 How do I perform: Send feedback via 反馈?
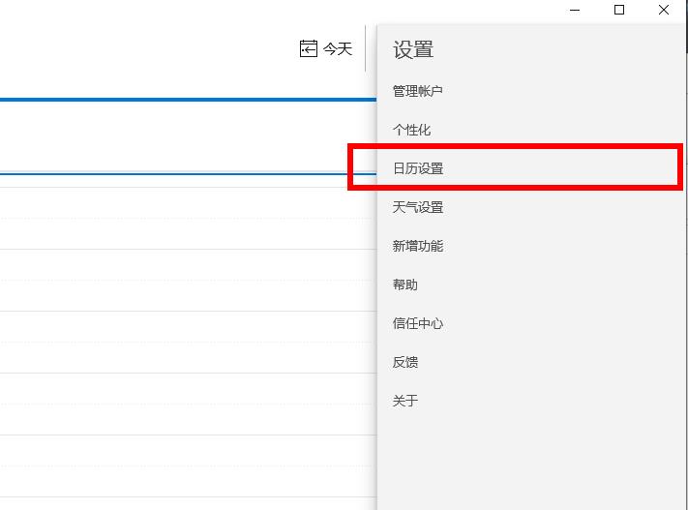click(405, 362)
